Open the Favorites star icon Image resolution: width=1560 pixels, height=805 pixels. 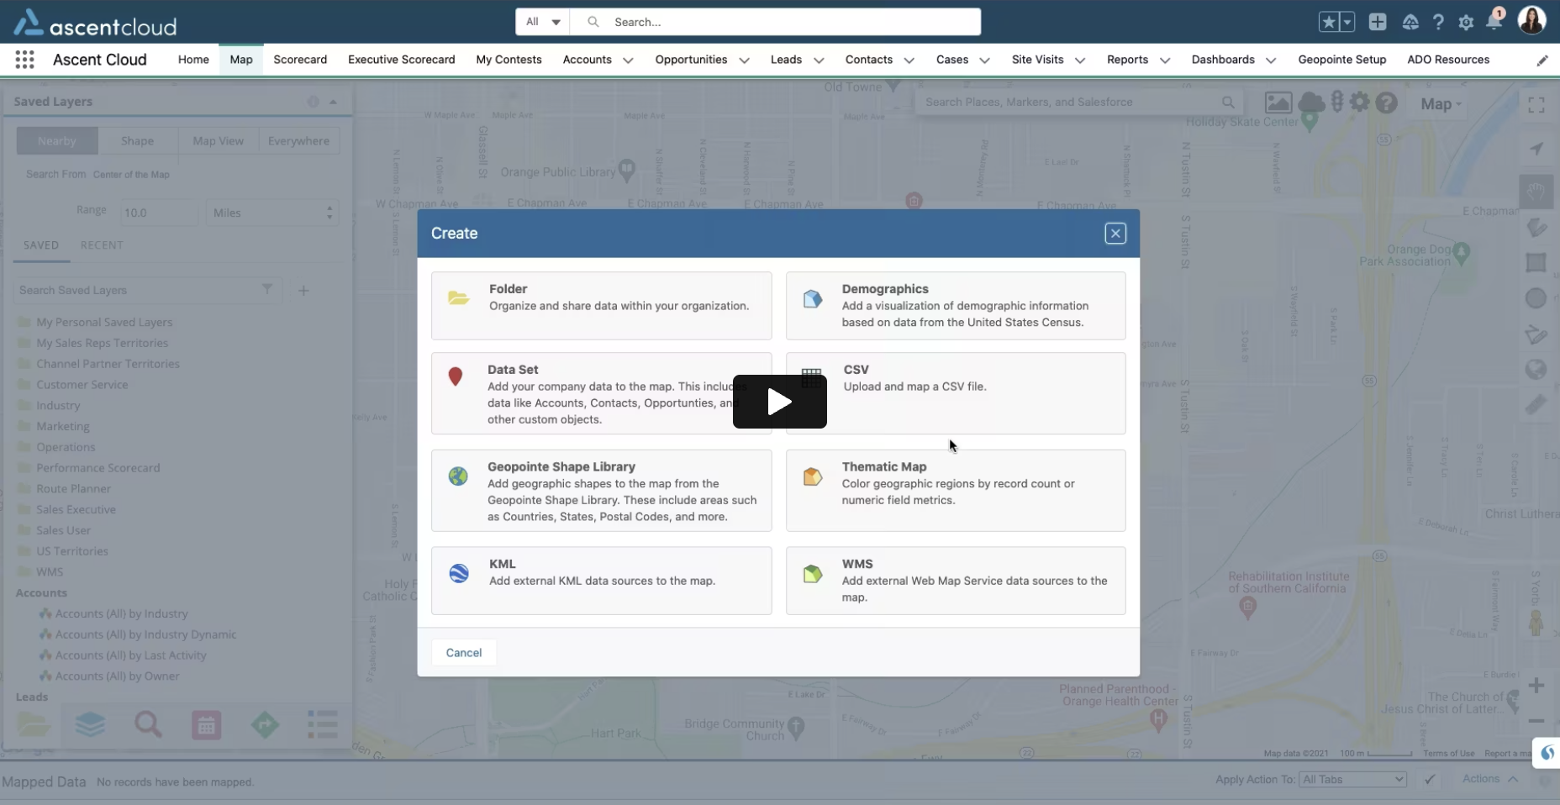click(1328, 23)
